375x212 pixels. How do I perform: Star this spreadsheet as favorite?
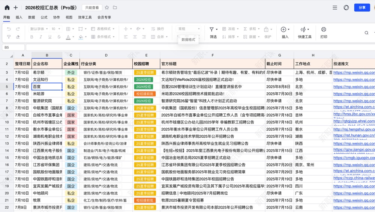click(107, 8)
